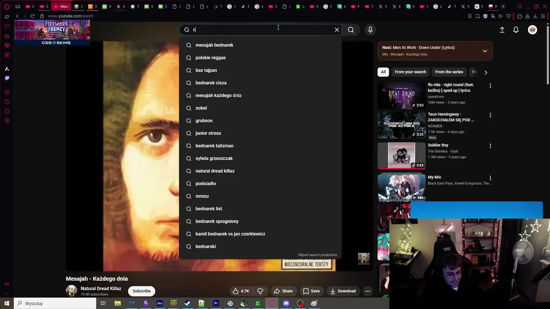This screenshot has height=309, width=550.
Task: Choose the "bednarek list" suggestion
Action: [260, 209]
